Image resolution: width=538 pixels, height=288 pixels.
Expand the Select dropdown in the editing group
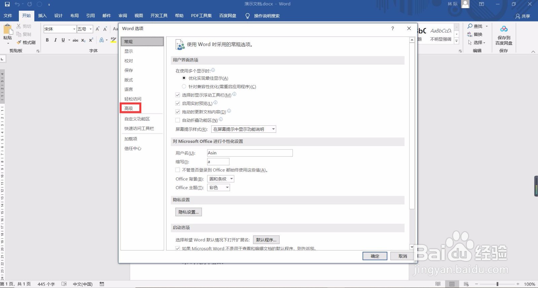tap(484, 43)
